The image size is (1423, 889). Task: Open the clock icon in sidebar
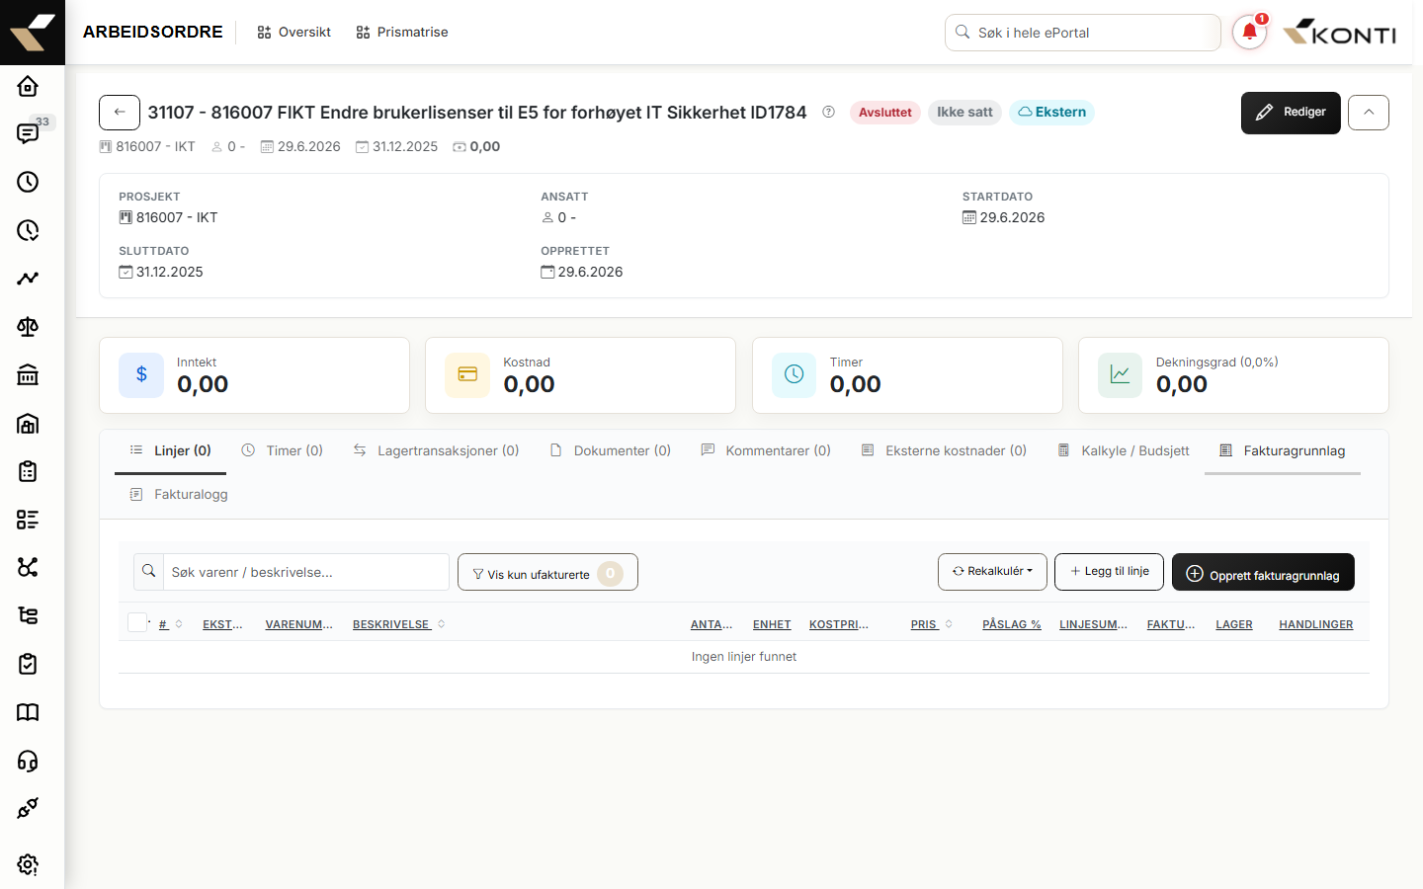pos(28,182)
